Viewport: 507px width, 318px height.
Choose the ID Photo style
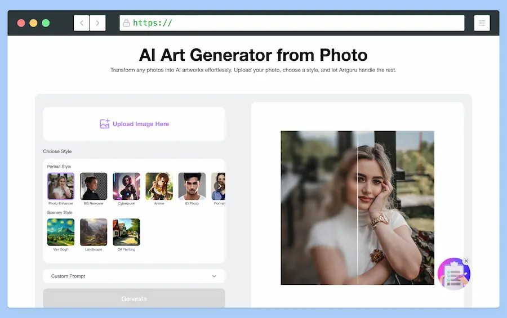192,186
